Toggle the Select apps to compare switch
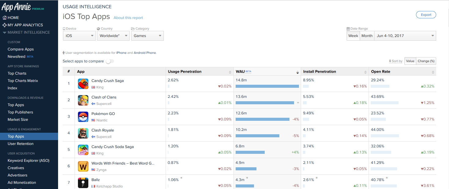This screenshot has width=449, height=189. [110, 61]
